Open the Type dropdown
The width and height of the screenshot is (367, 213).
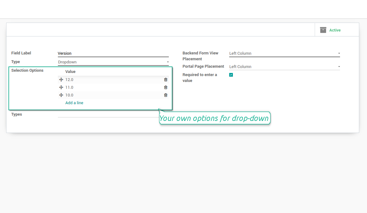point(113,62)
